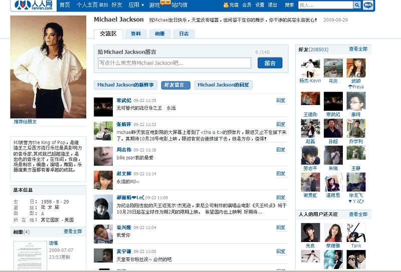Click 装扮 link in header

point(104,5)
